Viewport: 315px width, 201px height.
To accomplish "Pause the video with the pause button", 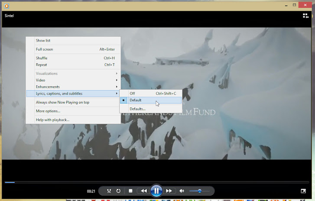I will coord(156,191).
